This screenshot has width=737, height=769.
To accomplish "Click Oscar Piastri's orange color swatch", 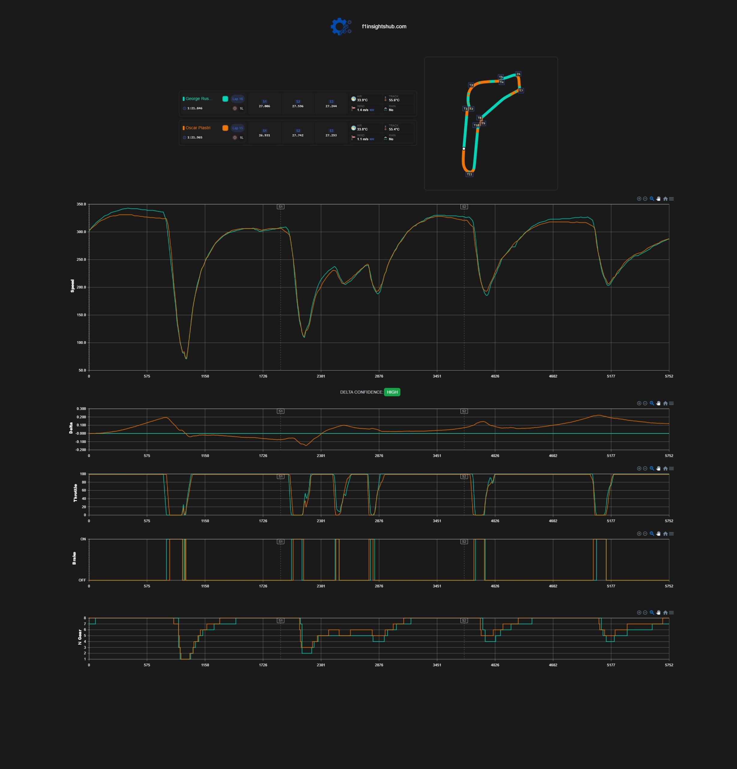I will click(225, 128).
